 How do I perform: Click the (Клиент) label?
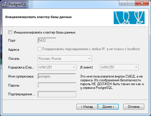(x=86, y=67)
